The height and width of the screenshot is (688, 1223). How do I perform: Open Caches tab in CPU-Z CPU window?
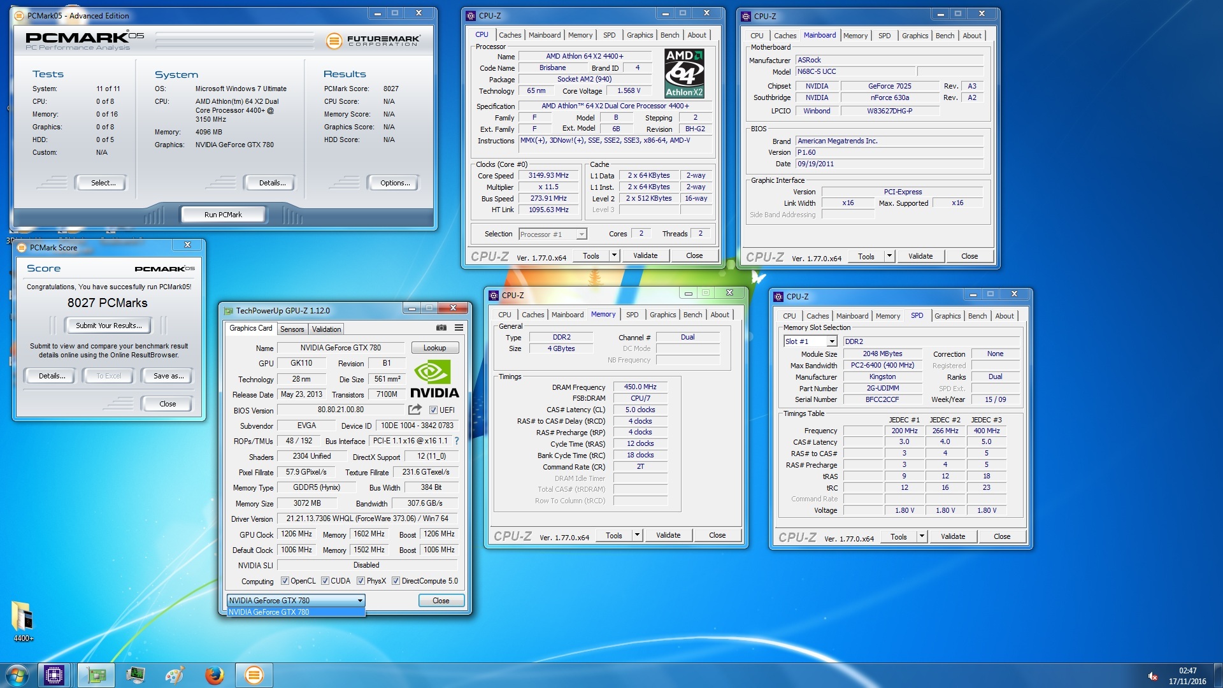coord(510,35)
